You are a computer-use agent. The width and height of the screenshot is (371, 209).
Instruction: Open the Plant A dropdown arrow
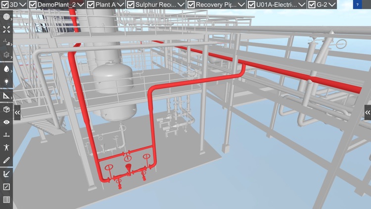pos(121,4)
